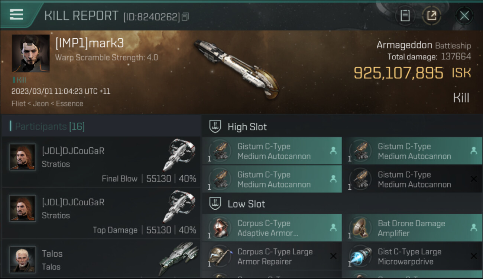View mark3 character portrait
The height and width of the screenshot is (279, 483).
(30, 53)
